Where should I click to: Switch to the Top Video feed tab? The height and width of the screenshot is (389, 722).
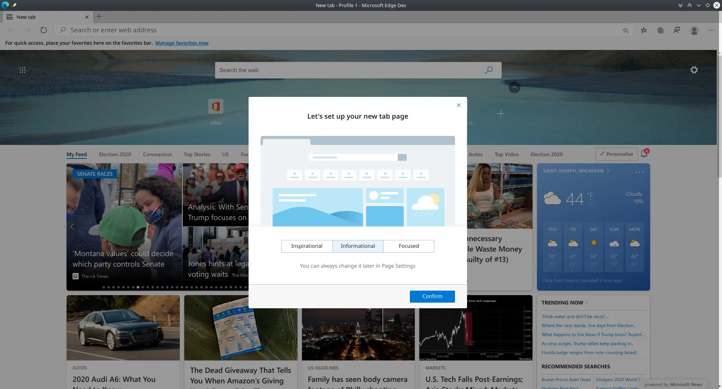(x=506, y=154)
